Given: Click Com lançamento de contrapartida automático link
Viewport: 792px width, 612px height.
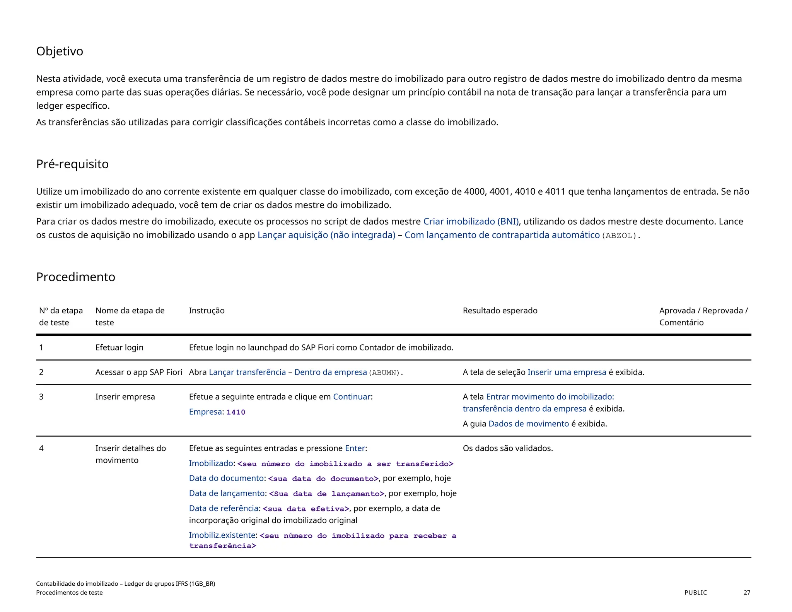Looking at the screenshot, I should pyautogui.click(x=502, y=235).
